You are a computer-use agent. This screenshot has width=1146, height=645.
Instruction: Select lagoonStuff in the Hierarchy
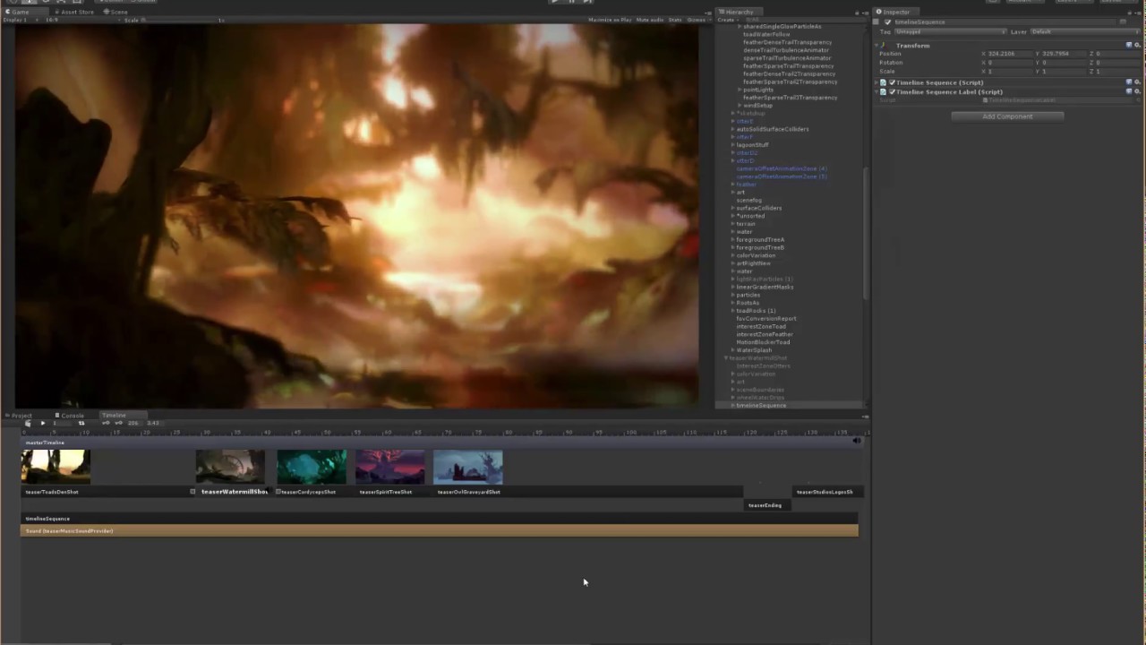pos(752,145)
